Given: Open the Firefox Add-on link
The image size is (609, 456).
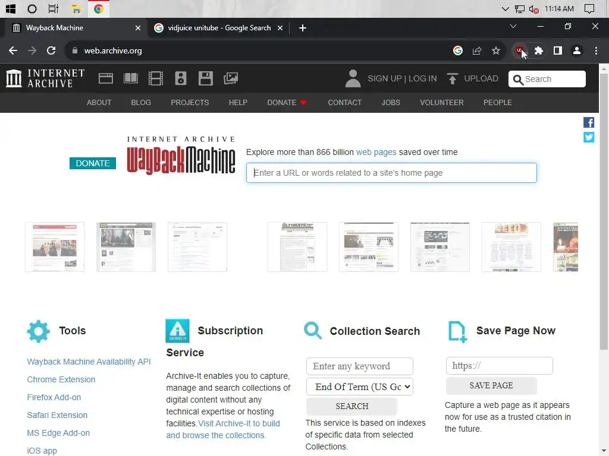Looking at the screenshot, I should 54,397.
